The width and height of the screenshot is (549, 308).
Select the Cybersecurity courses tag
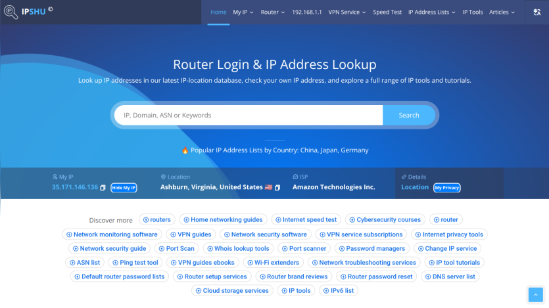pos(385,219)
